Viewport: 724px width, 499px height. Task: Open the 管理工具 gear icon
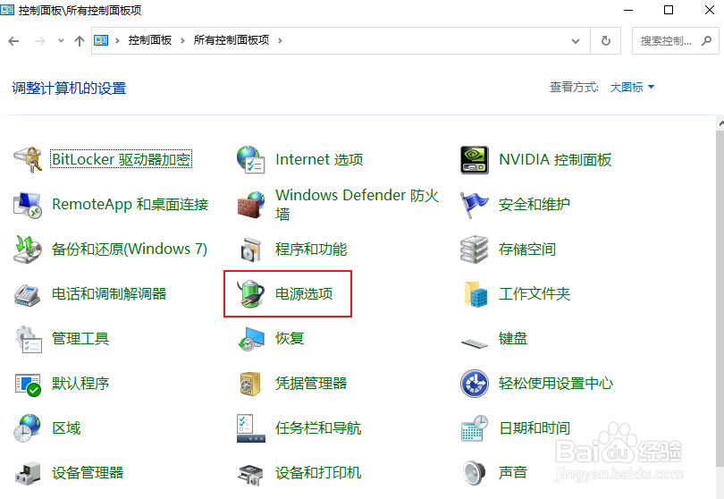click(28, 339)
